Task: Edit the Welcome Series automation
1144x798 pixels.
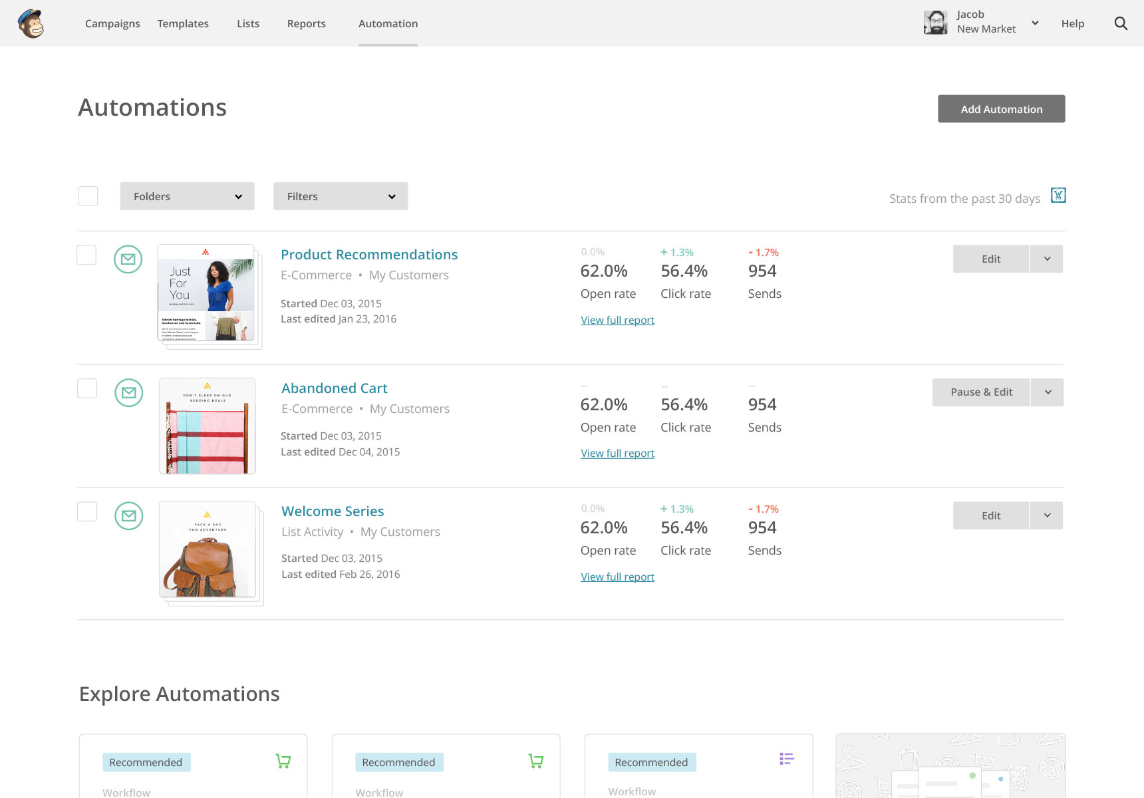Action: [x=991, y=515]
